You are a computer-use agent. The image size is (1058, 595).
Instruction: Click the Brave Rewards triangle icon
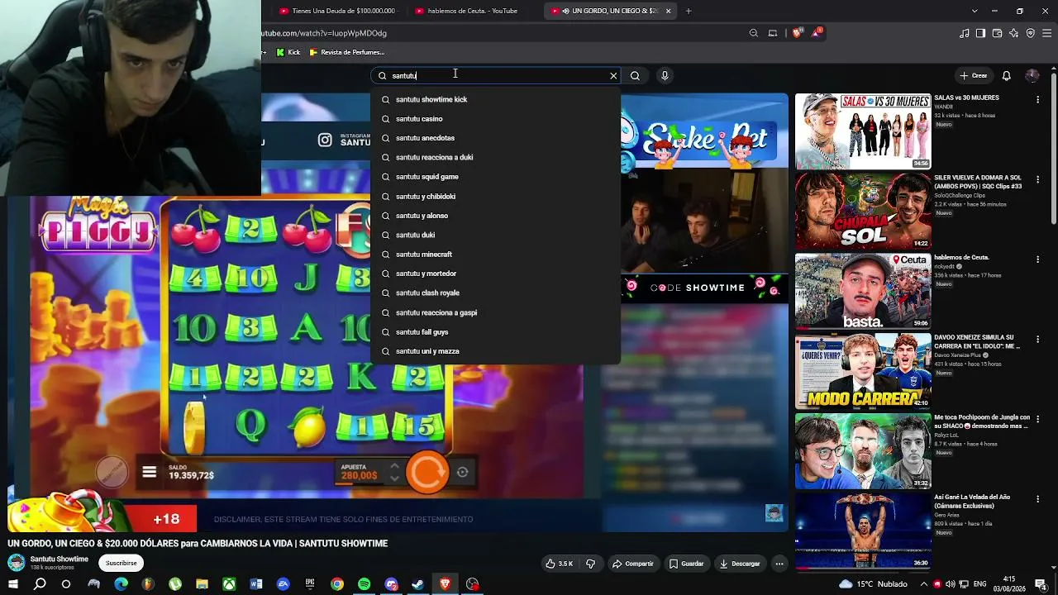(817, 33)
